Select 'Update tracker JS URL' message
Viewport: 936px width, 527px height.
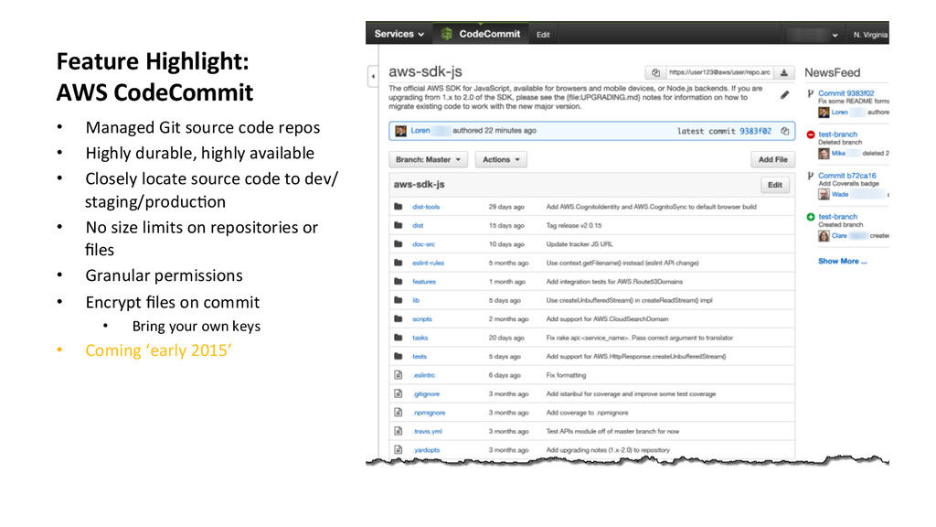click(579, 243)
